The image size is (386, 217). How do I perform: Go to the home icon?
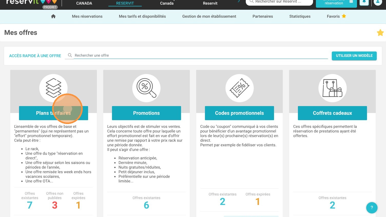53,16
